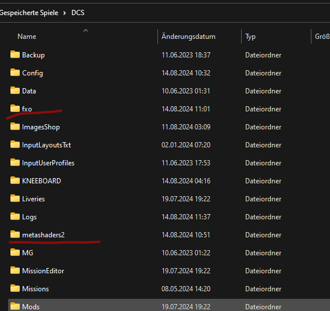
Task: Select the InputLayoutsTxt folder name
Action: pos(46,145)
